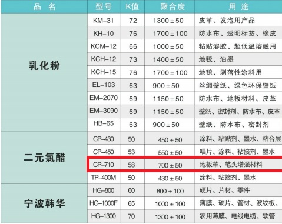Select the 二元氯醋 category cell

pyautogui.click(x=44, y=158)
